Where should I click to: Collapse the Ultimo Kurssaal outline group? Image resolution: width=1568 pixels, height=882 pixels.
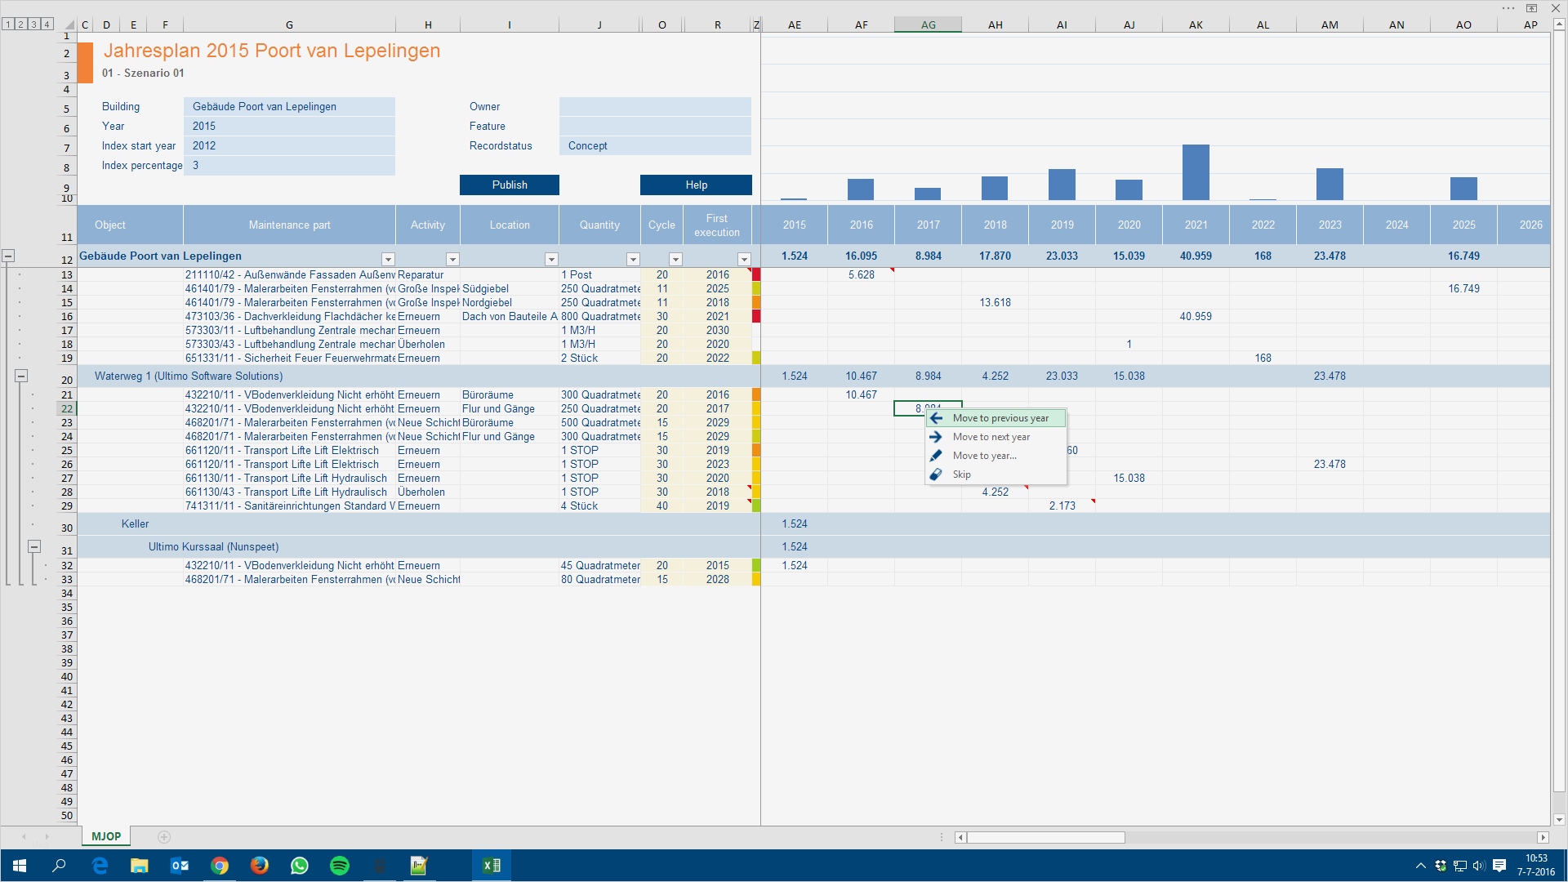tap(34, 546)
